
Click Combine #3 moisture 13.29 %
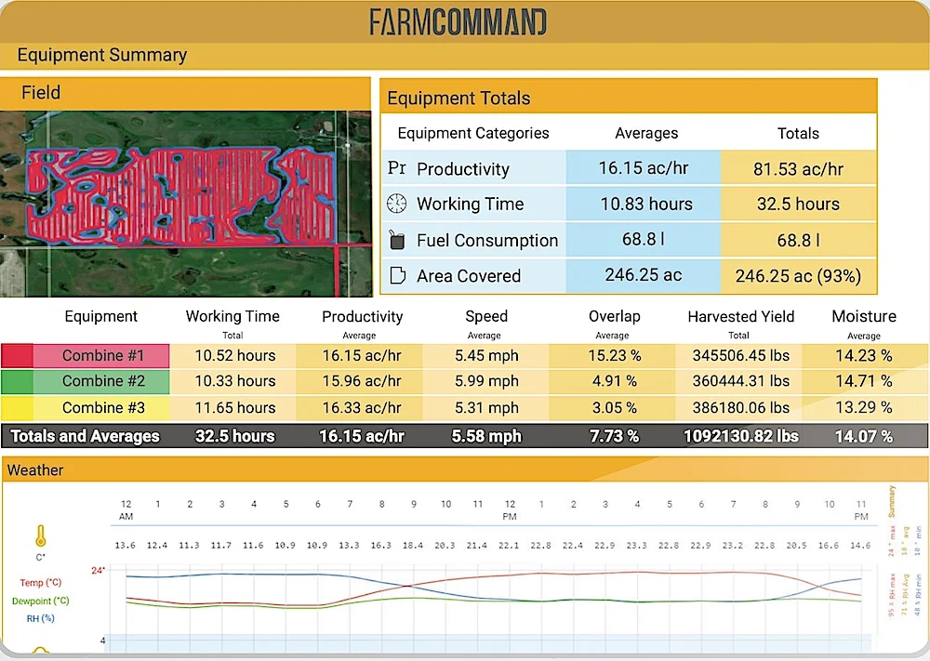(864, 408)
